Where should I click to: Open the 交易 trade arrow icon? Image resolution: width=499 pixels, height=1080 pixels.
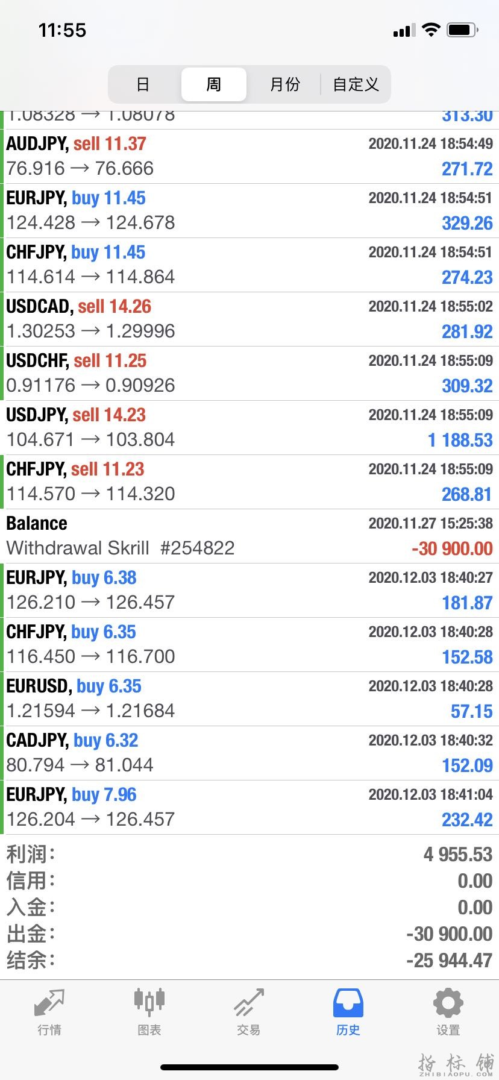pos(249,1002)
